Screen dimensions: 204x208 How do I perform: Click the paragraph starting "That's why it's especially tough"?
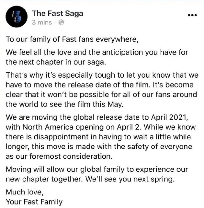point(100,86)
